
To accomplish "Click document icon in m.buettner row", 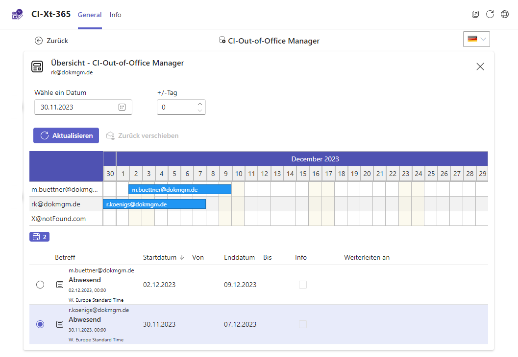I will pyautogui.click(x=60, y=285).
